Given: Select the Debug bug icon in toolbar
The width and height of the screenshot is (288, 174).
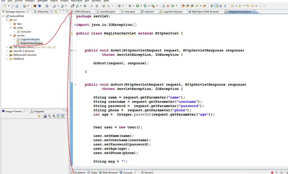Looking at the screenshot, I should [x=130, y=6].
